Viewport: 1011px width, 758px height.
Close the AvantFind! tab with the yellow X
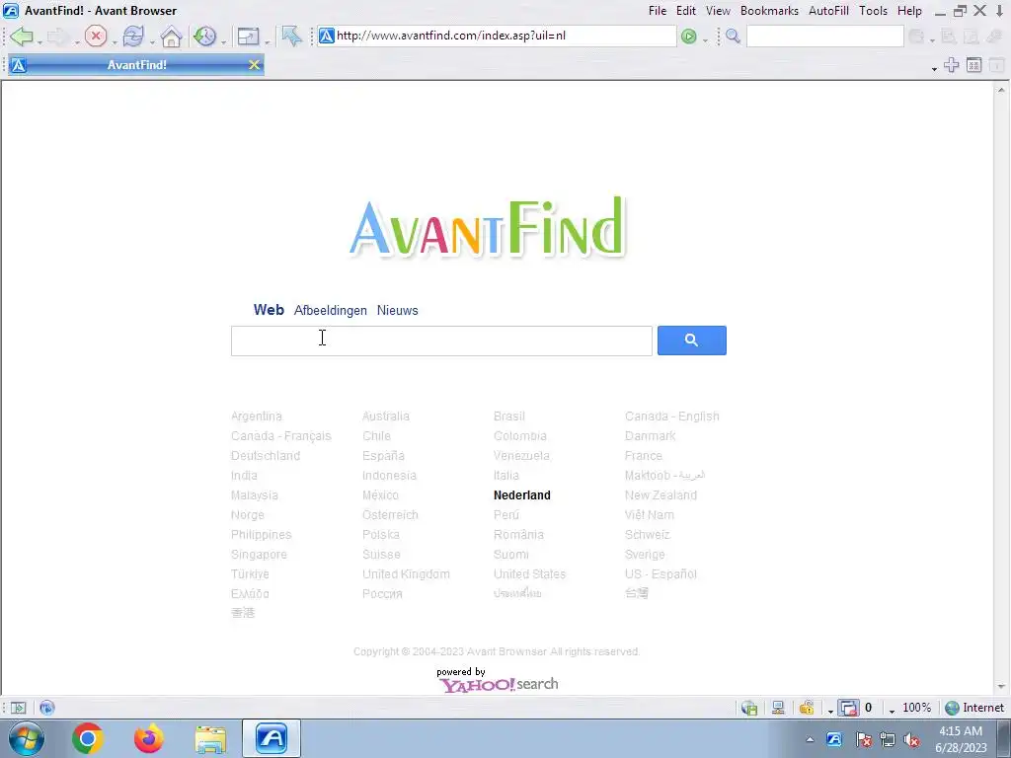254,65
